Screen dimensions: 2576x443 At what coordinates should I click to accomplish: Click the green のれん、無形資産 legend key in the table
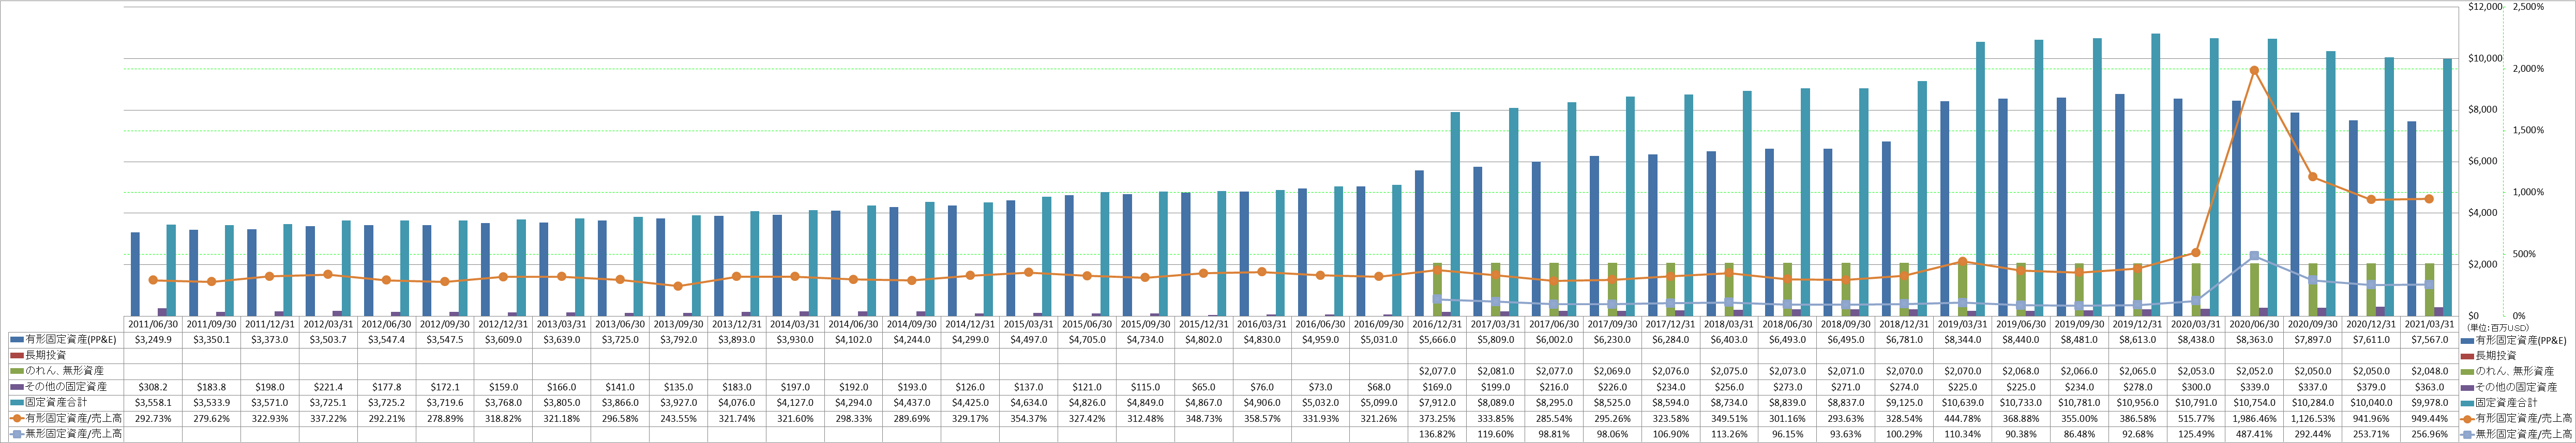coord(18,370)
